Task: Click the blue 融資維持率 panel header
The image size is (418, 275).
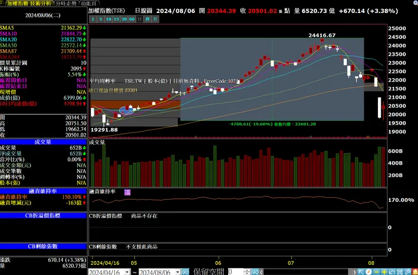Action: (43, 191)
